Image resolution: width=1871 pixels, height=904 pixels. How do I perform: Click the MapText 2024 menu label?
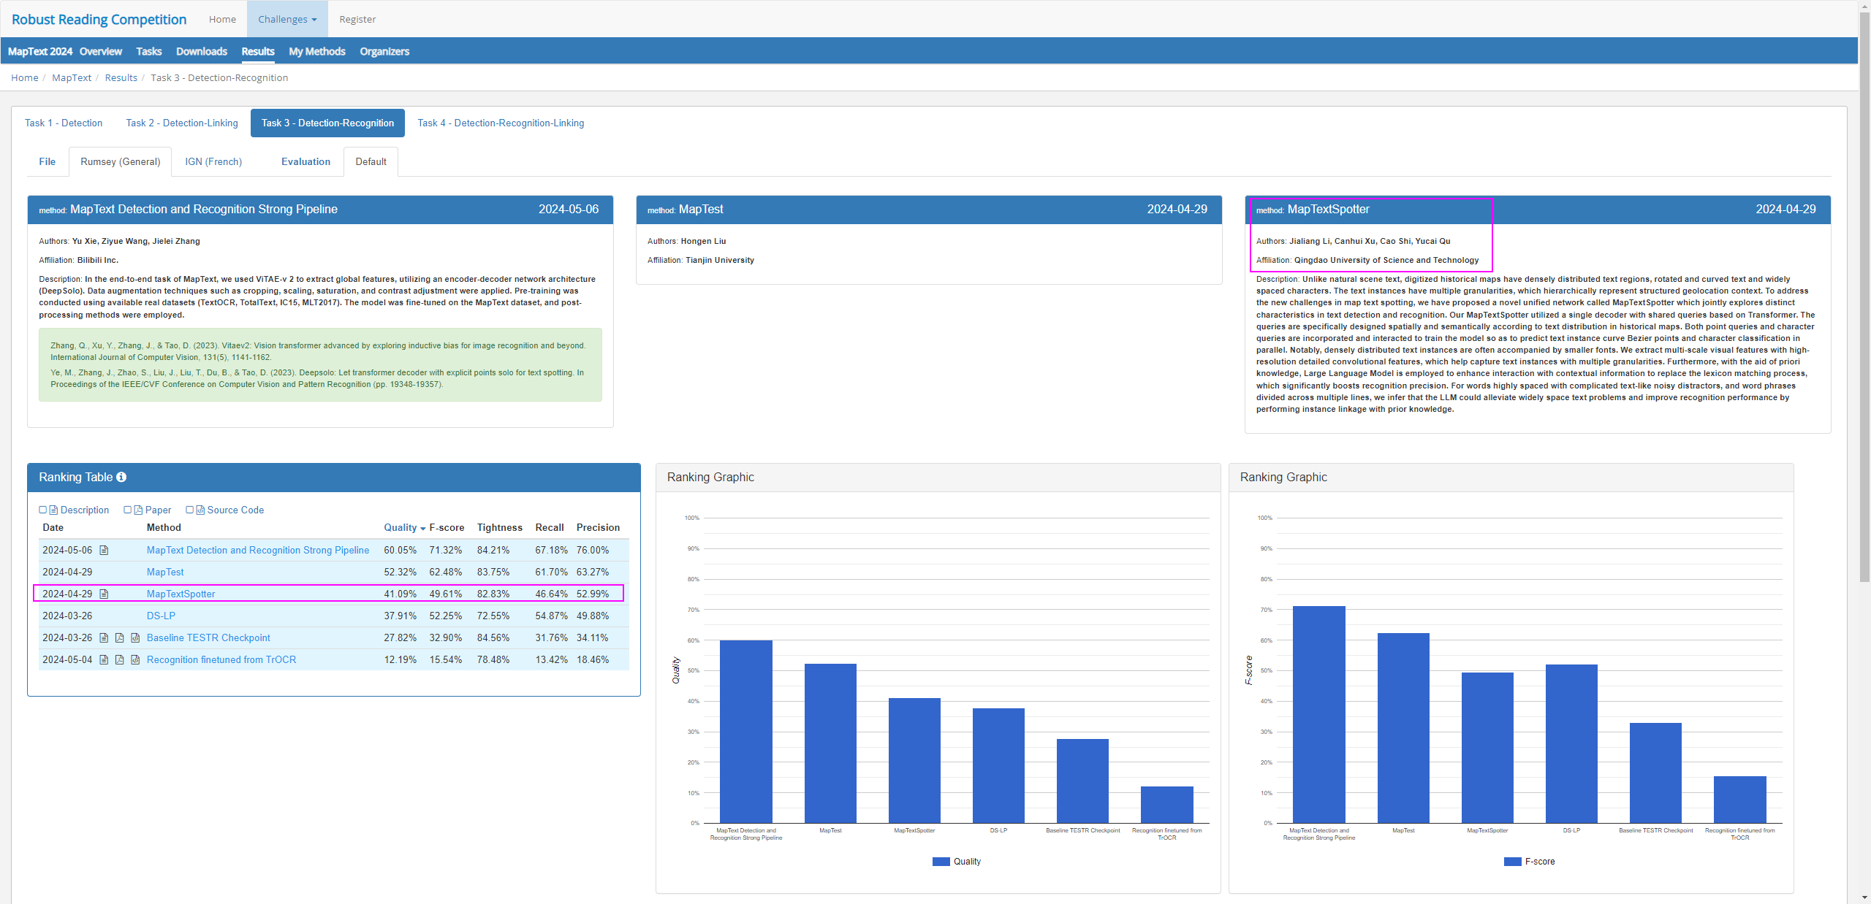coord(40,52)
